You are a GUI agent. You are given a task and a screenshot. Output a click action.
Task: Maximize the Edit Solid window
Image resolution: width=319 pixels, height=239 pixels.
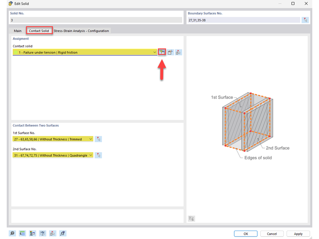[x=293, y=3]
